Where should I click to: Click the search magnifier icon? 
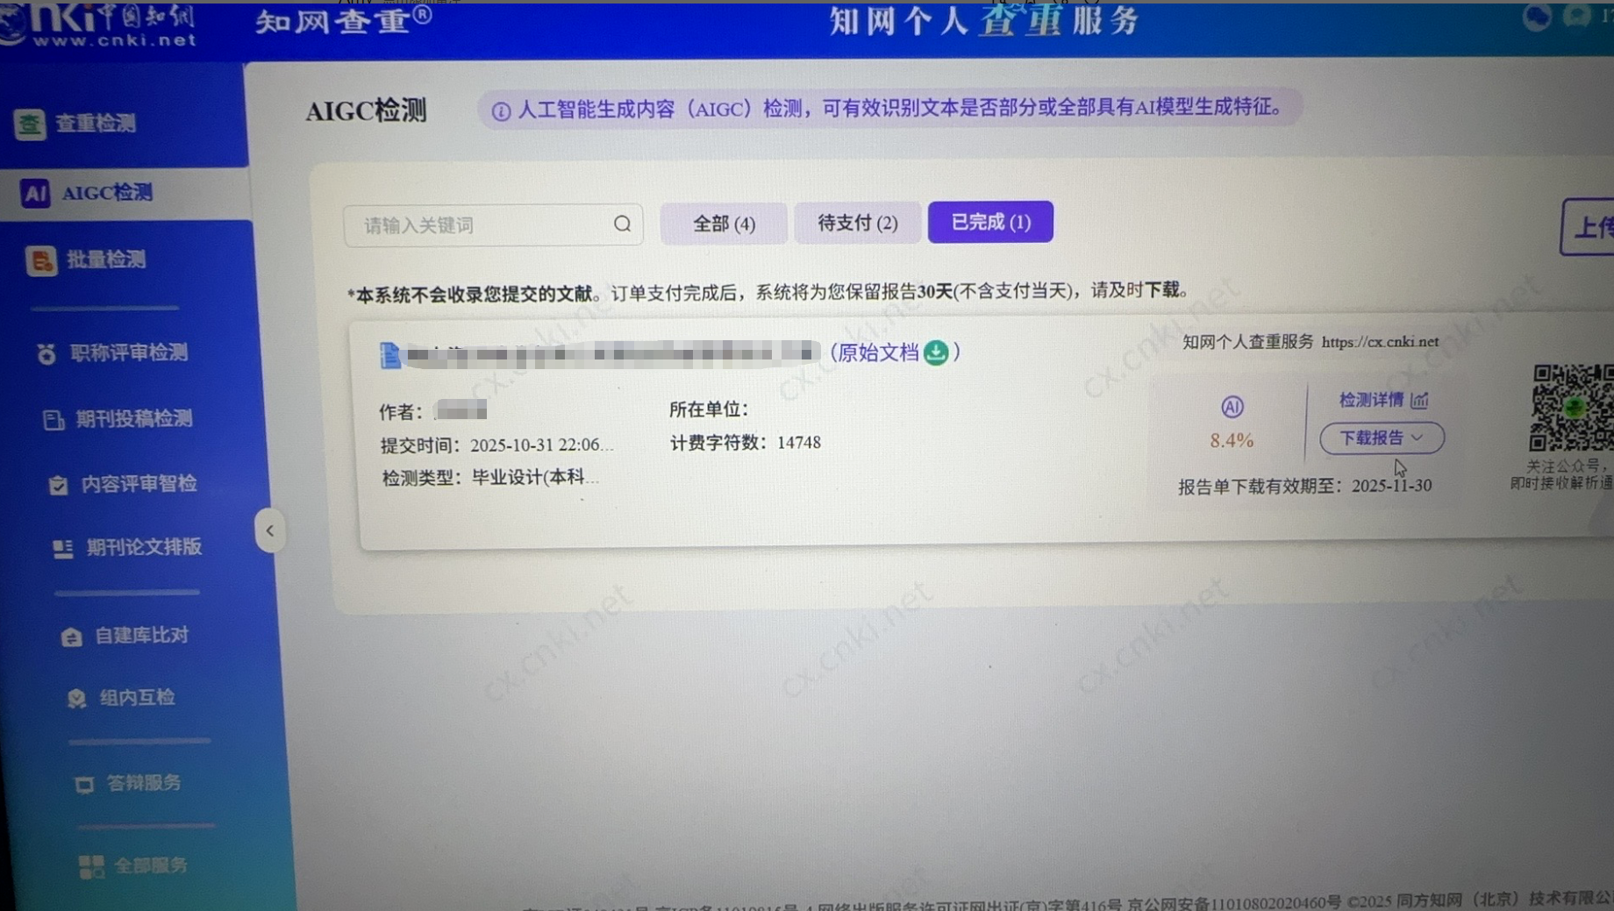click(x=622, y=224)
